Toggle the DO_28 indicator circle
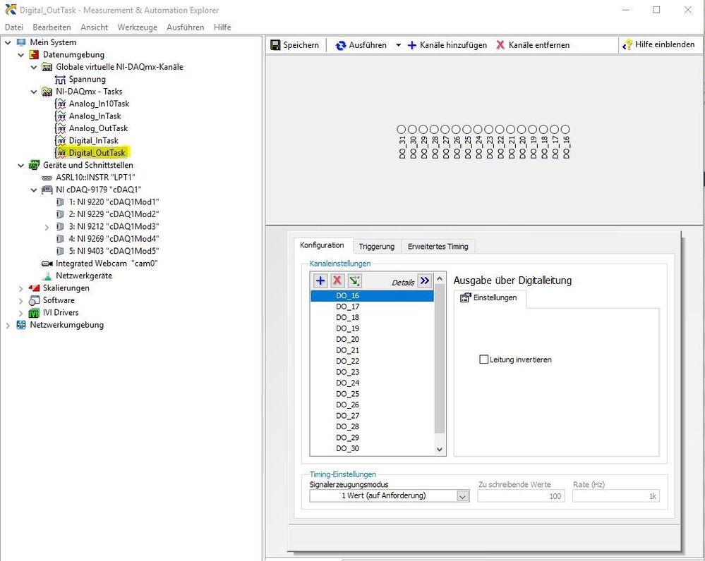Image resolution: width=705 pixels, height=561 pixels. pyautogui.click(x=434, y=130)
